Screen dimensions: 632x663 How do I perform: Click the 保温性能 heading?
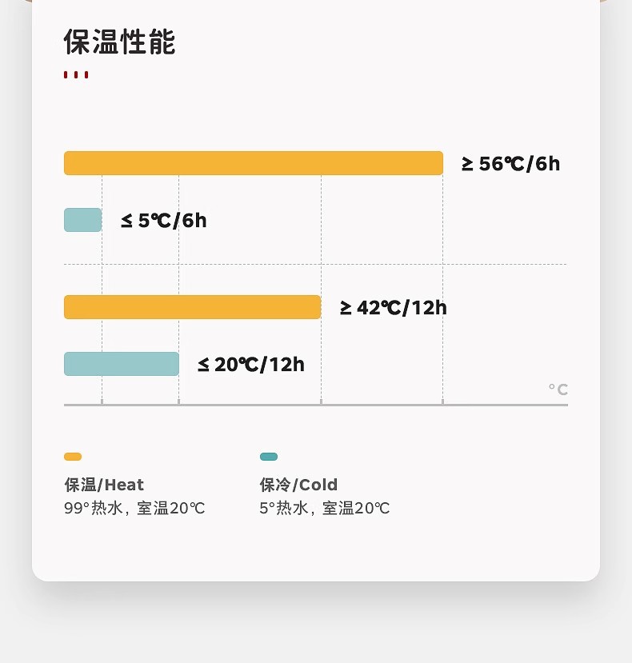(x=119, y=42)
